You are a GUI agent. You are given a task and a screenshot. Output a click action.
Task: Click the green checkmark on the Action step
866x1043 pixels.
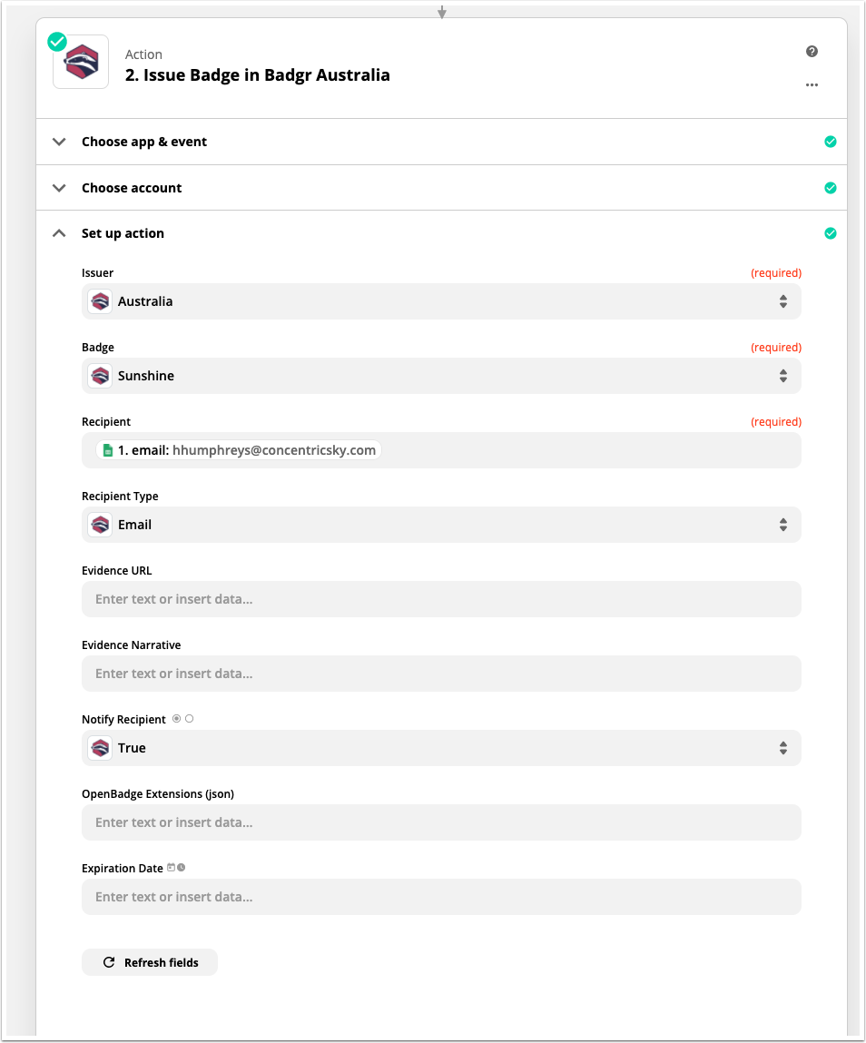56,41
